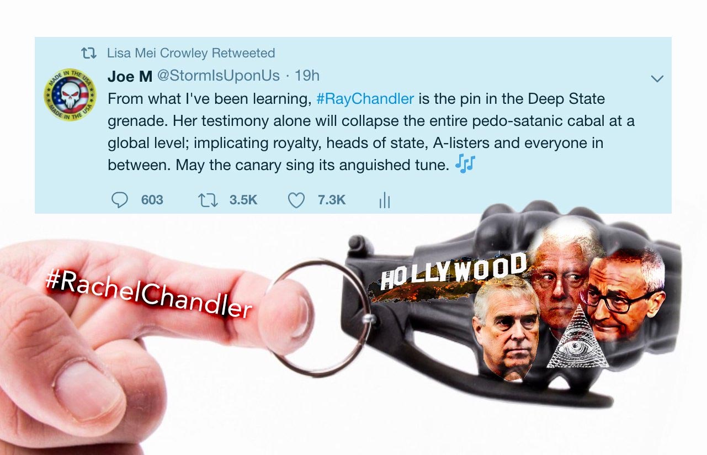Click the 3.5K retweets count

click(243, 200)
